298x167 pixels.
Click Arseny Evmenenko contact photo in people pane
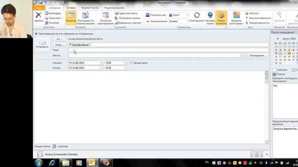tap(40, 154)
